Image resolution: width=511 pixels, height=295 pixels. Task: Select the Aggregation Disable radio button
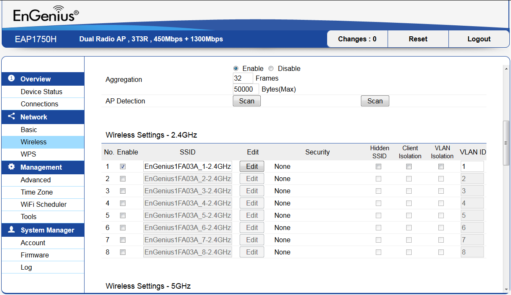tap(271, 68)
